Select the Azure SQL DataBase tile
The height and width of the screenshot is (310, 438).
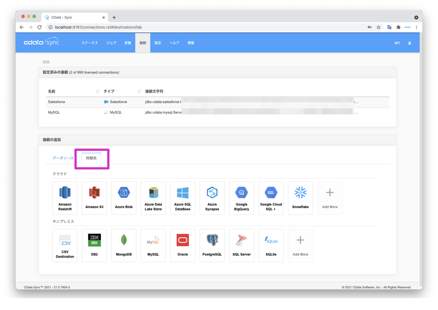point(182,198)
